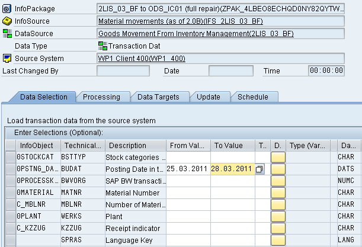This screenshot has width=362, height=247.
Task: Click the yellow InfoSource icon
Action: (x=7, y=21)
